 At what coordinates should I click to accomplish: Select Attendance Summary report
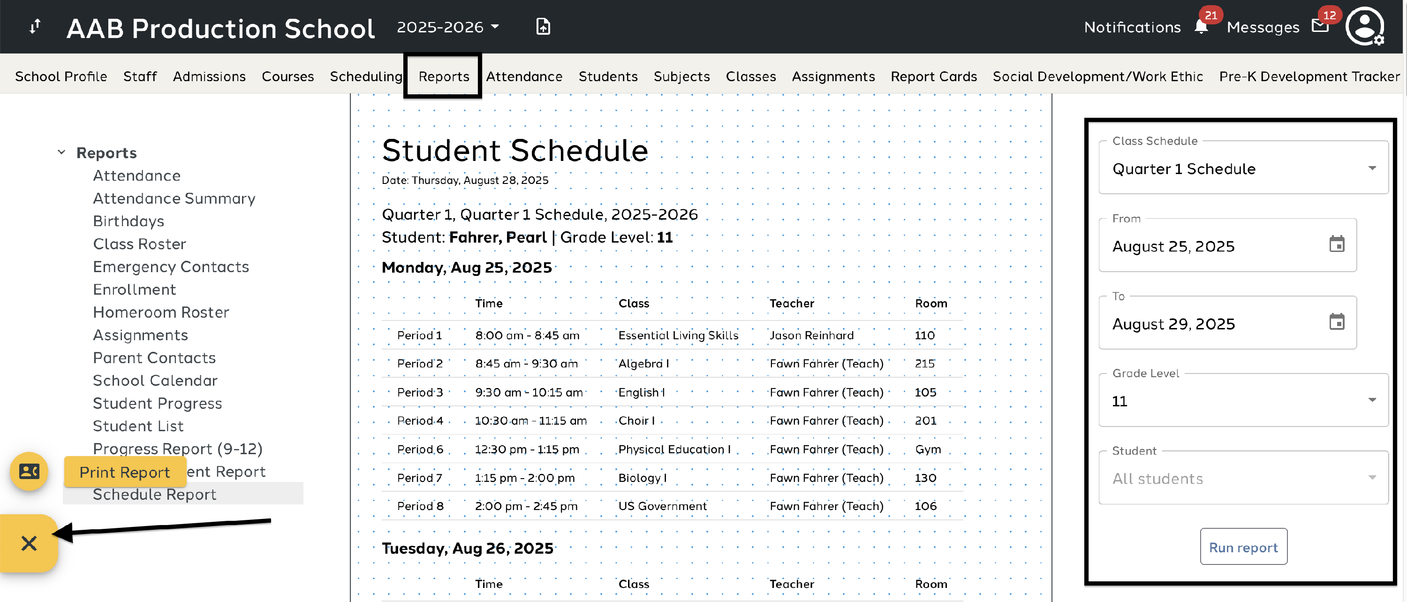click(x=174, y=198)
